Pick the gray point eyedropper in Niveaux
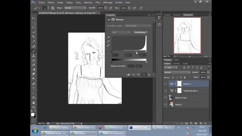The width and height of the screenshot is (242, 136). click(109, 41)
